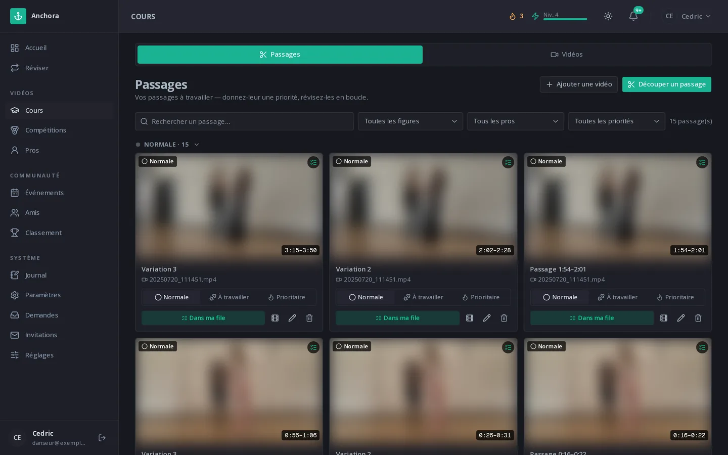Viewport: 728px width, 455px height.
Task: Open Toutes les priorités dropdown
Action: coord(617,121)
